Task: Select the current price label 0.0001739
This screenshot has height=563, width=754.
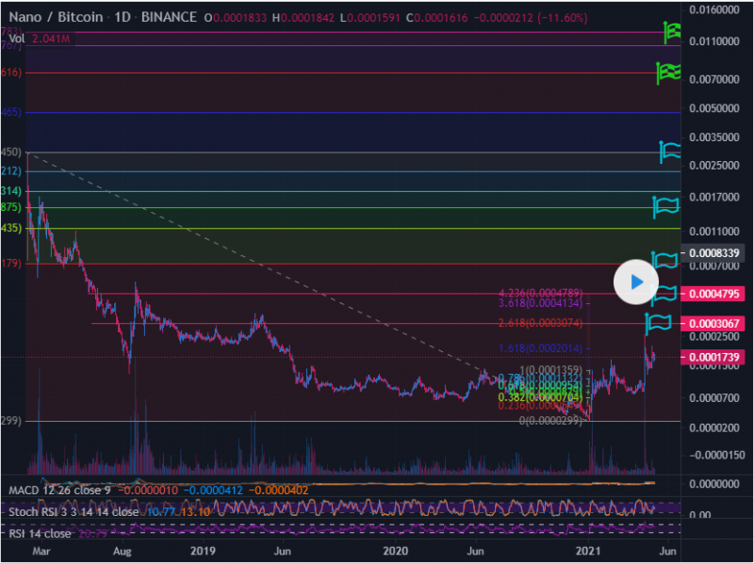Action: [715, 358]
